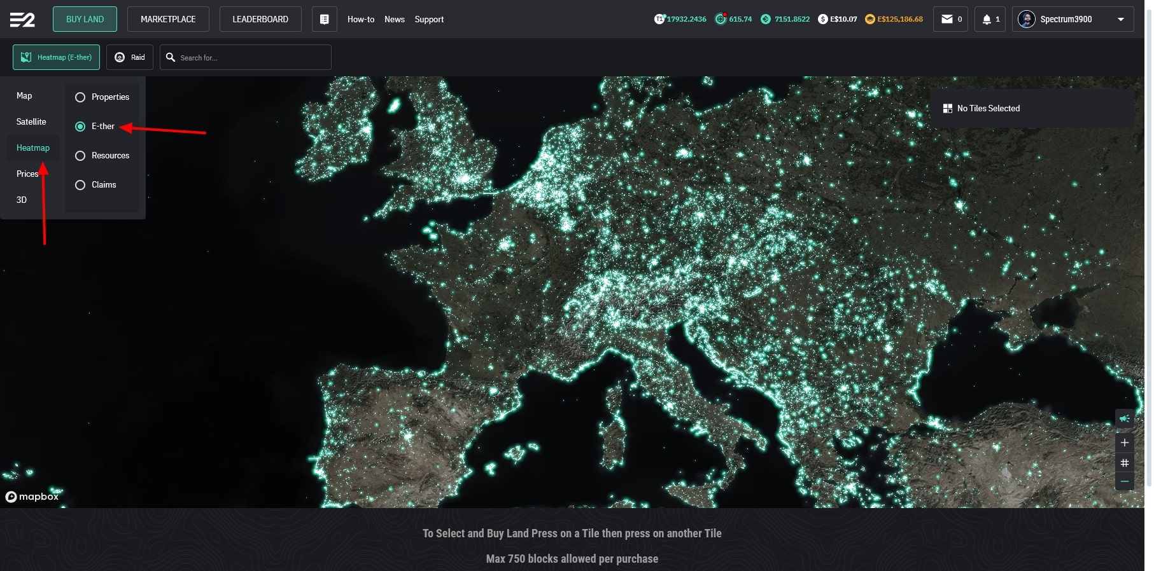
Task: Expand the Spectrum3900 account dropdown
Action: coord(1120,19)
